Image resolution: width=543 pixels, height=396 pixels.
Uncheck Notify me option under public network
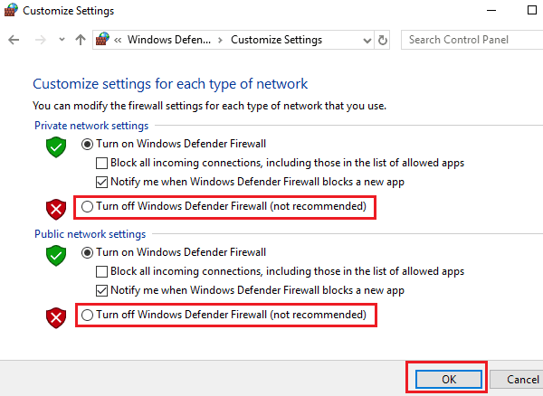click(x=102, y=290)
